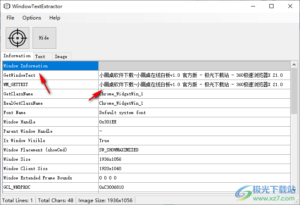This screenshot has width=300, height=205.
Task: Click the 0 0 0 0 frame bounds value
Action: point(194,178)
